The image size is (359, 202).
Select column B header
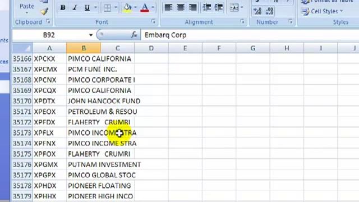(84, 48)
